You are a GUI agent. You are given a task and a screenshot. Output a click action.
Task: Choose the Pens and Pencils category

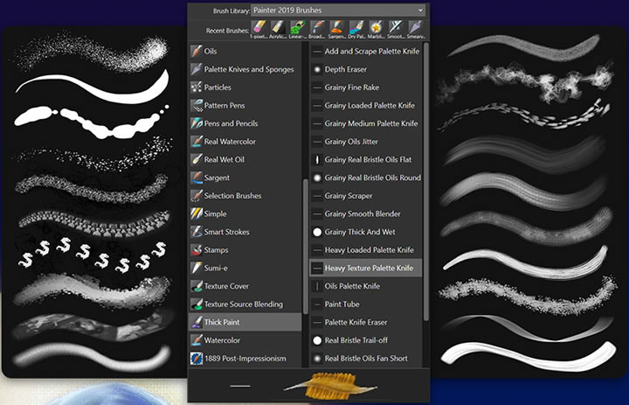coord(245,123)
